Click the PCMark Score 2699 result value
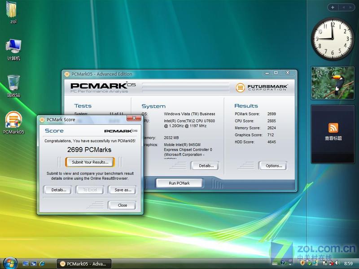This screenshot has height=269, width=359. click(271, 114)
